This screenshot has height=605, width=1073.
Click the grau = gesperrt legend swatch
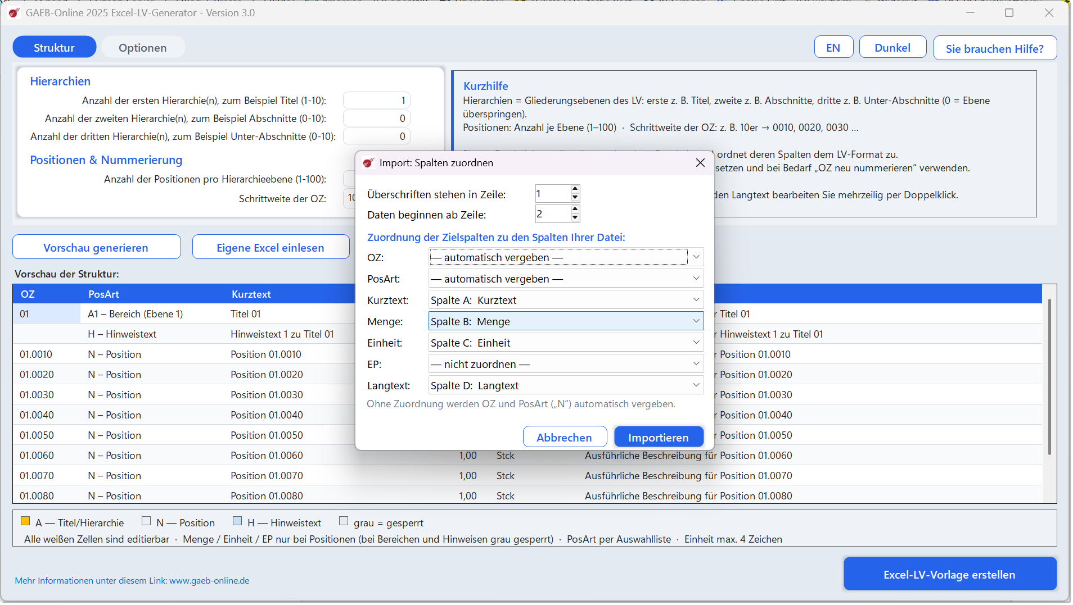click(344, 521)
